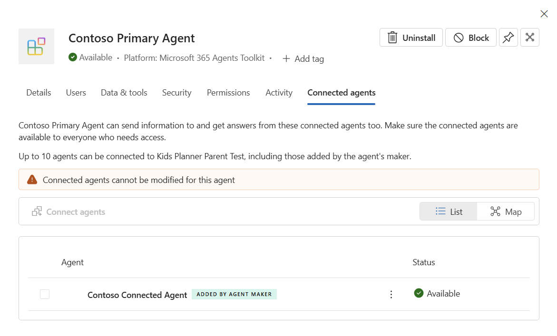Screen dimensions: 557x336
Task: Sort by the Agent column header
Action: (72, 262)
